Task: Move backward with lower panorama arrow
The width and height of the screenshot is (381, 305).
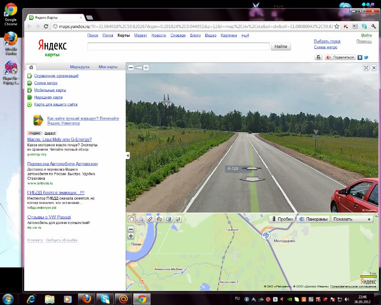Action: [252, 180]
